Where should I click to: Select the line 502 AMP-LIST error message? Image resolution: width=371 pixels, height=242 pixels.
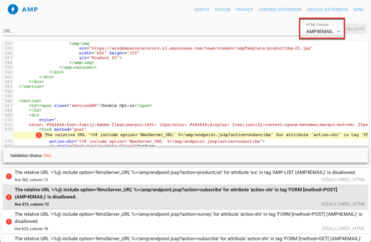click(185, 176)
